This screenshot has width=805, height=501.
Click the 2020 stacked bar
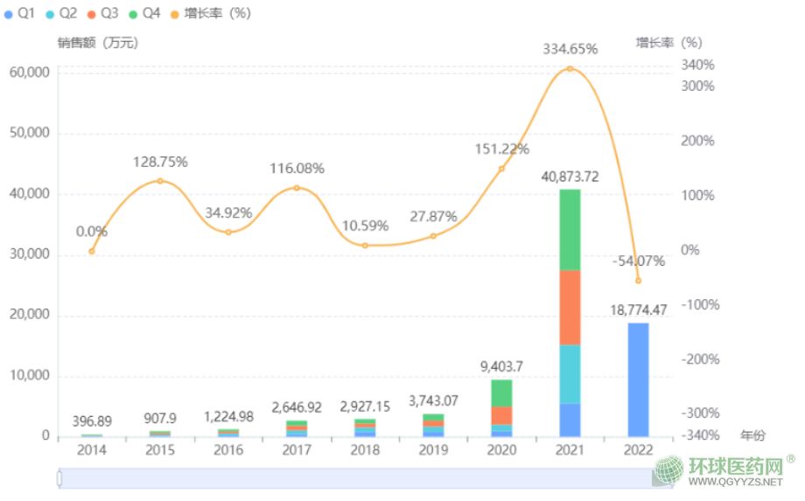(x=501, y=408)
